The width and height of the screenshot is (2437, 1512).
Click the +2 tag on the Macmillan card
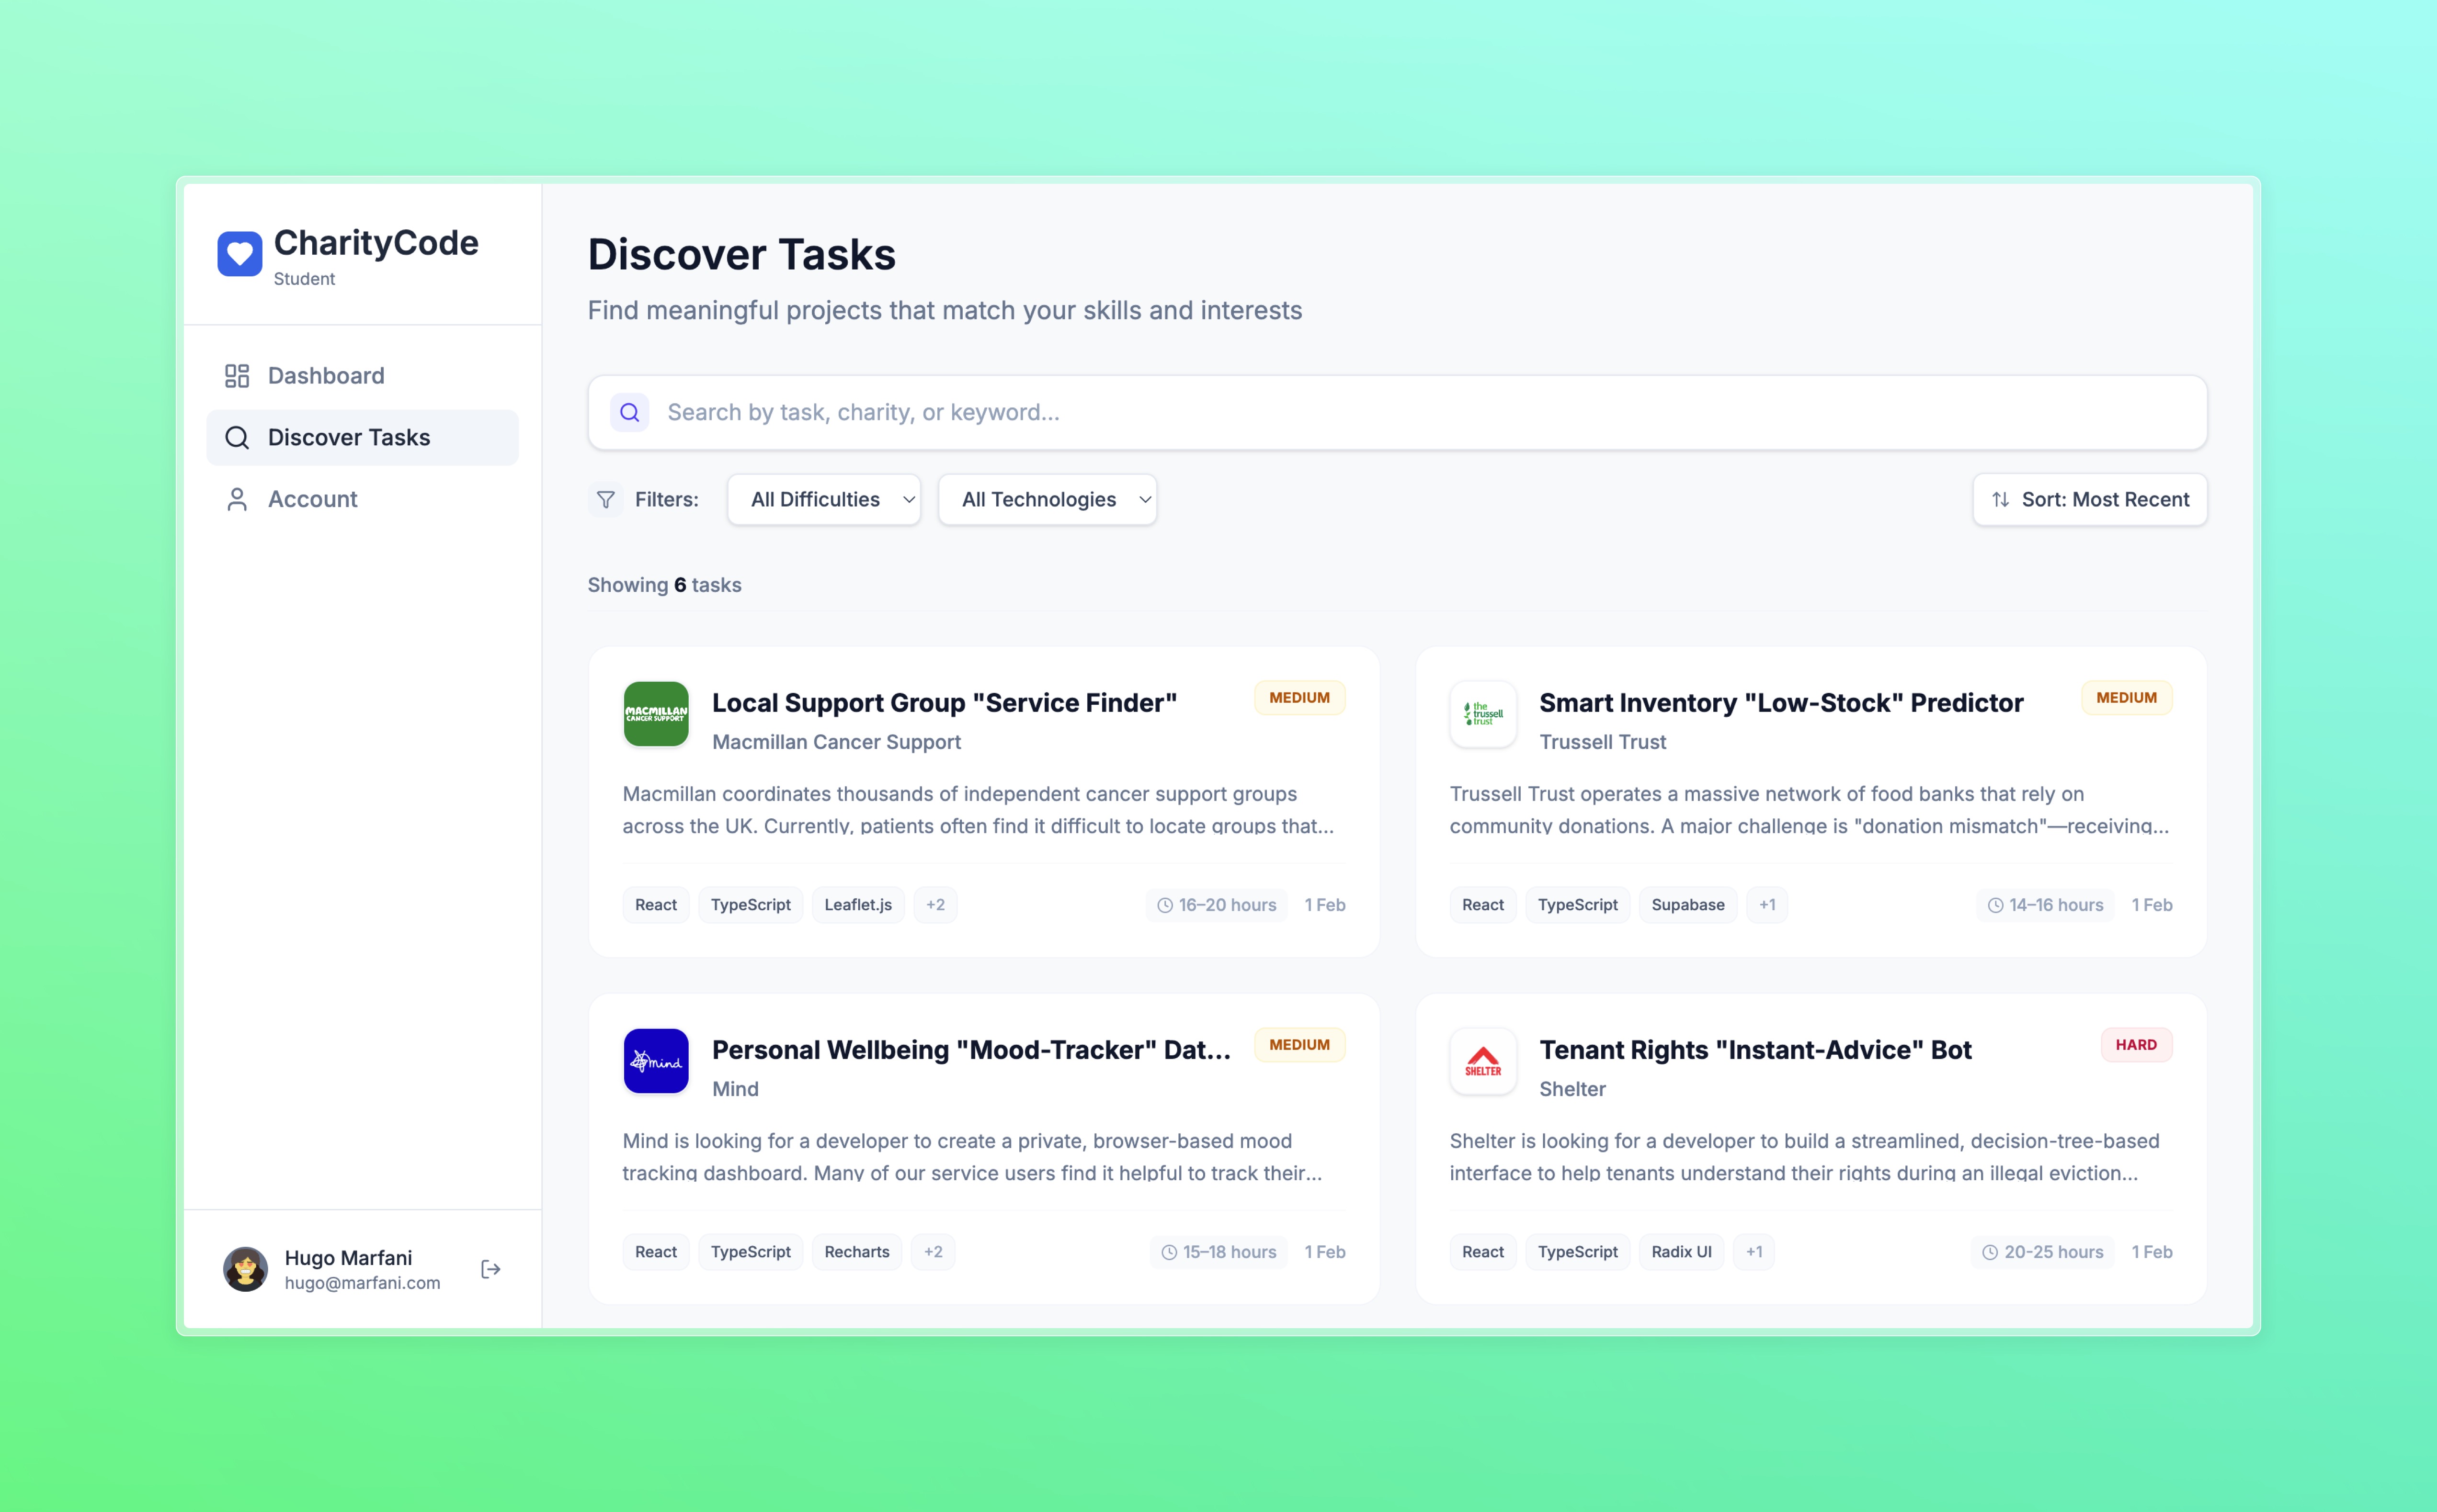[x=934, y=905]
